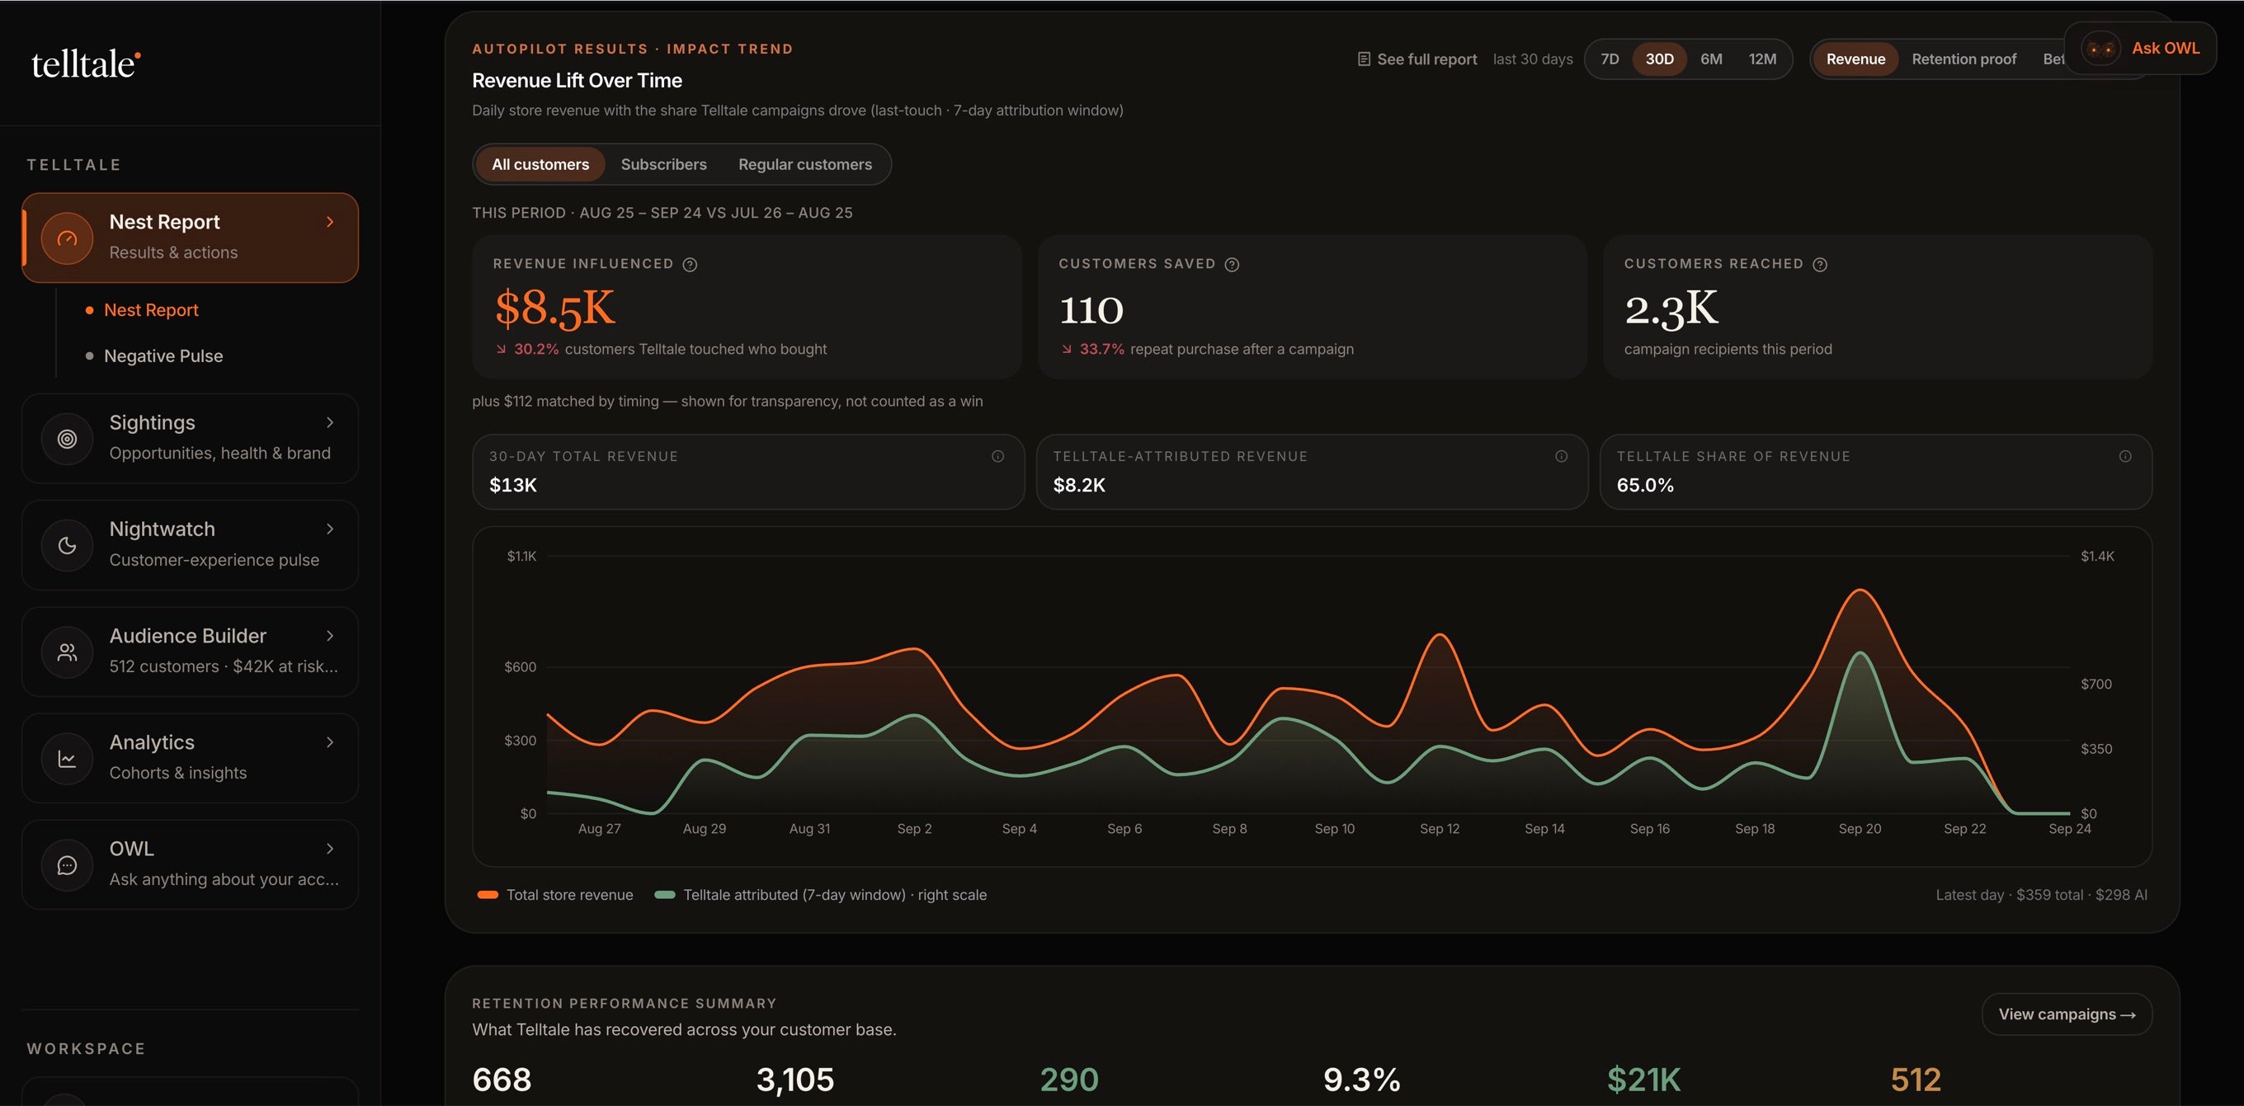Click the 668 retention summary figure
Viewport: 2244px width, 1106px height.
tap(502, 1080)
